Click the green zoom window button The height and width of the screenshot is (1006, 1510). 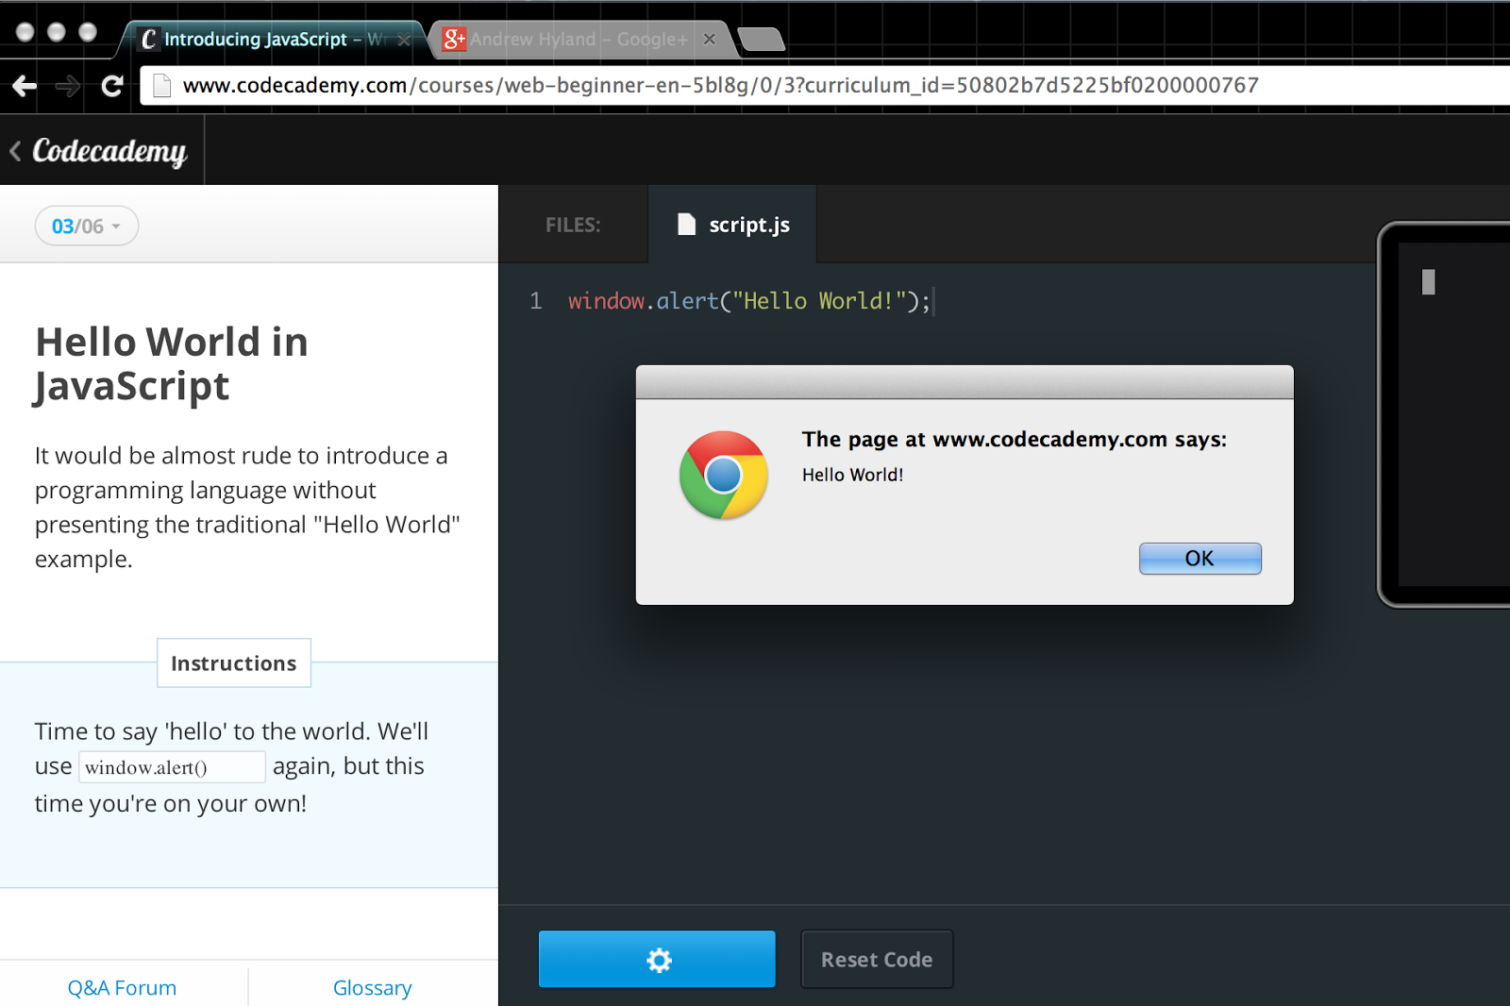pos(88,32)
